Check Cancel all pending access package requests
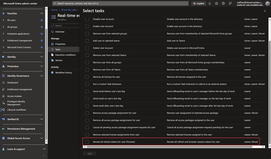271x159 pixels. pos(87,127)
